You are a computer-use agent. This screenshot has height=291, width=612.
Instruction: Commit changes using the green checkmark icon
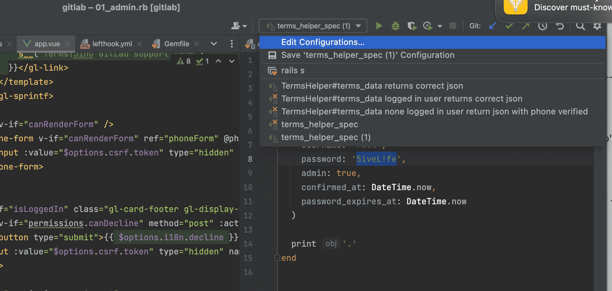click(509, 26)
